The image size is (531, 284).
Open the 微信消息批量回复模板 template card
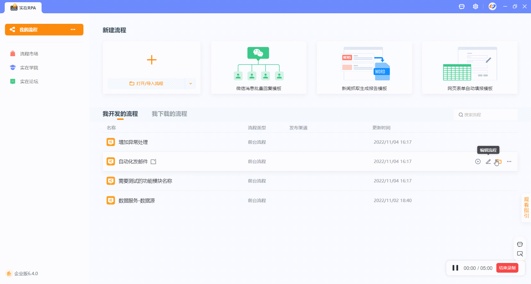pos(258,68)
